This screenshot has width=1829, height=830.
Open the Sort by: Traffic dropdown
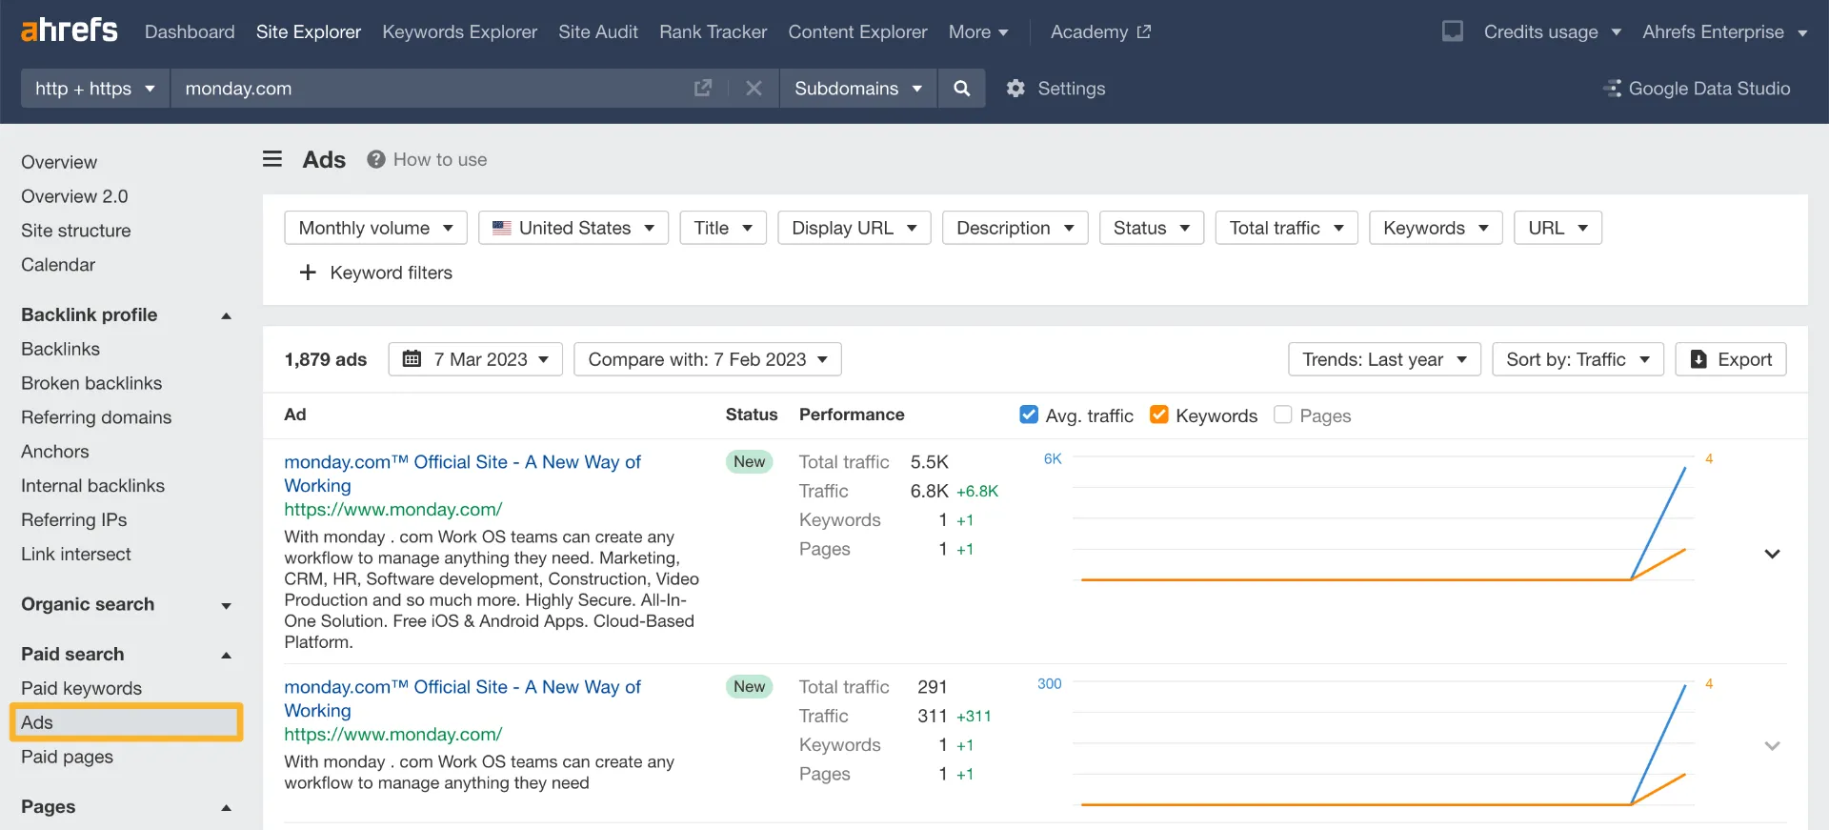tap(1578, 359)
